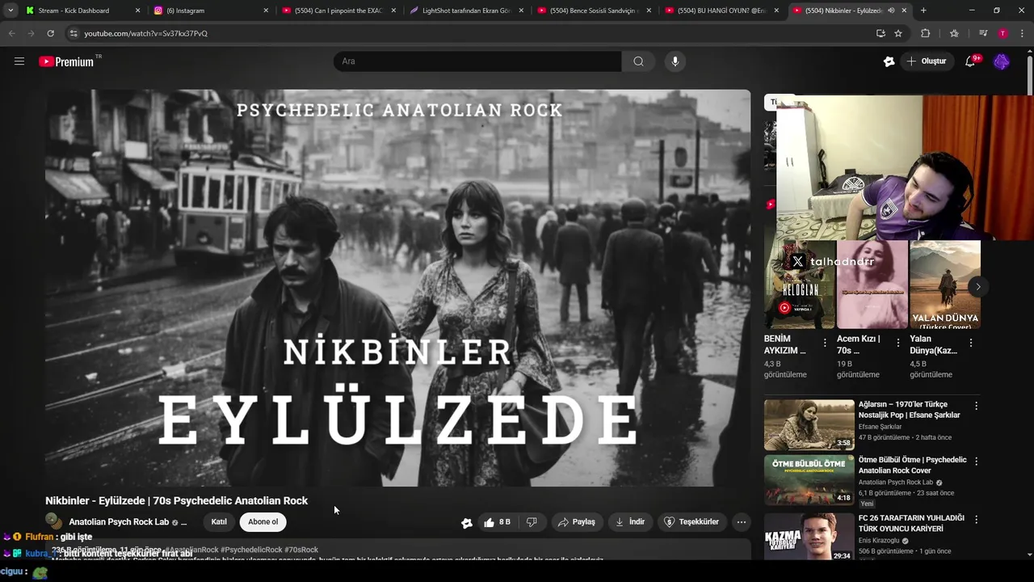Viewport: 1034px width, 582px height.
Task: Open the YouTube hamburger guide menu
Action: pos(19,61)
